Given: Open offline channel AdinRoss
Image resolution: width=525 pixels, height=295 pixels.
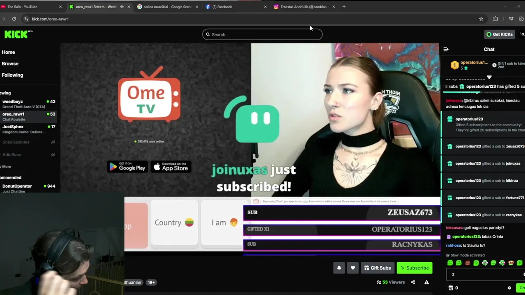Looking at the screenshot, I should coord(29,154).
